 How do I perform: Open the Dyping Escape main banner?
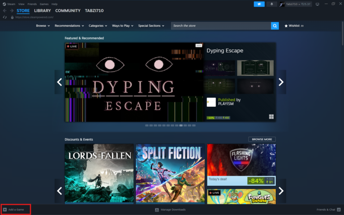point(134,82)
